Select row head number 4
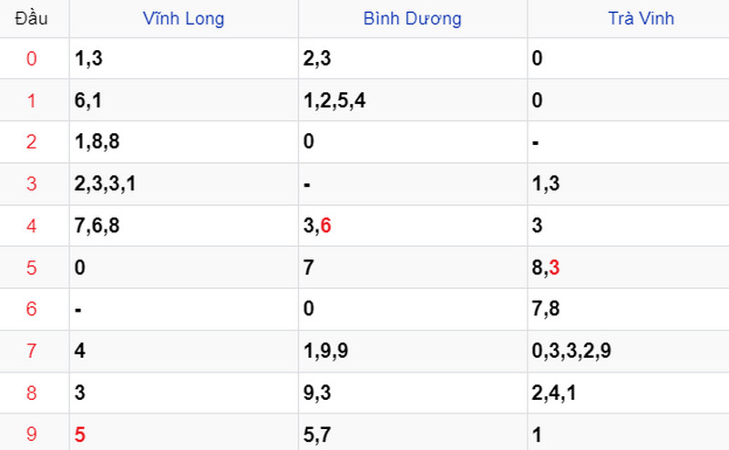This screenshot has height=450, width=729. coord(31,226)
